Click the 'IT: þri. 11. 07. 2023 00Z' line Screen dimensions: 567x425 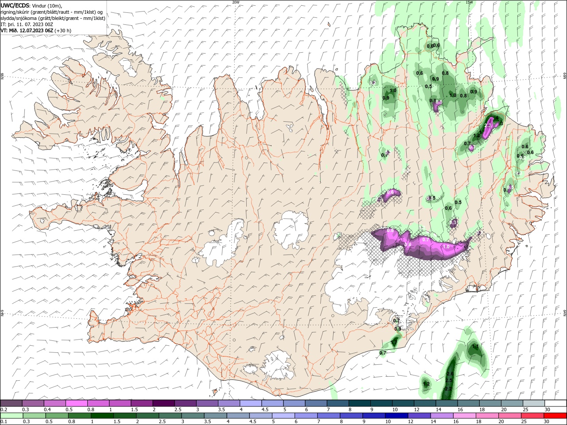click(x=27, y=24)
